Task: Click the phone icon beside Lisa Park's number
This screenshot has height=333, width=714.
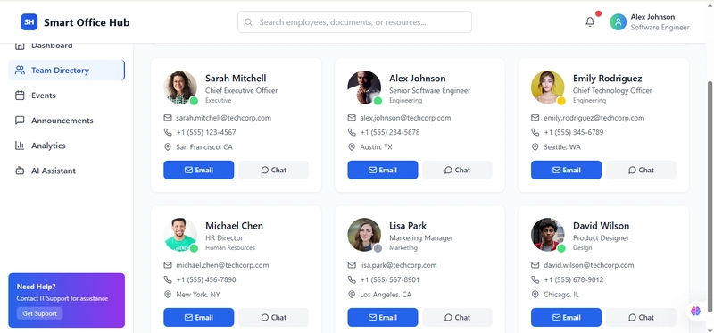Action: click(x=352, y=279)
